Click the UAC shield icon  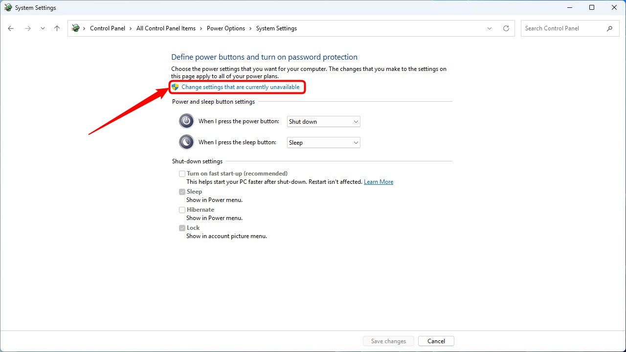click(175, 87)
